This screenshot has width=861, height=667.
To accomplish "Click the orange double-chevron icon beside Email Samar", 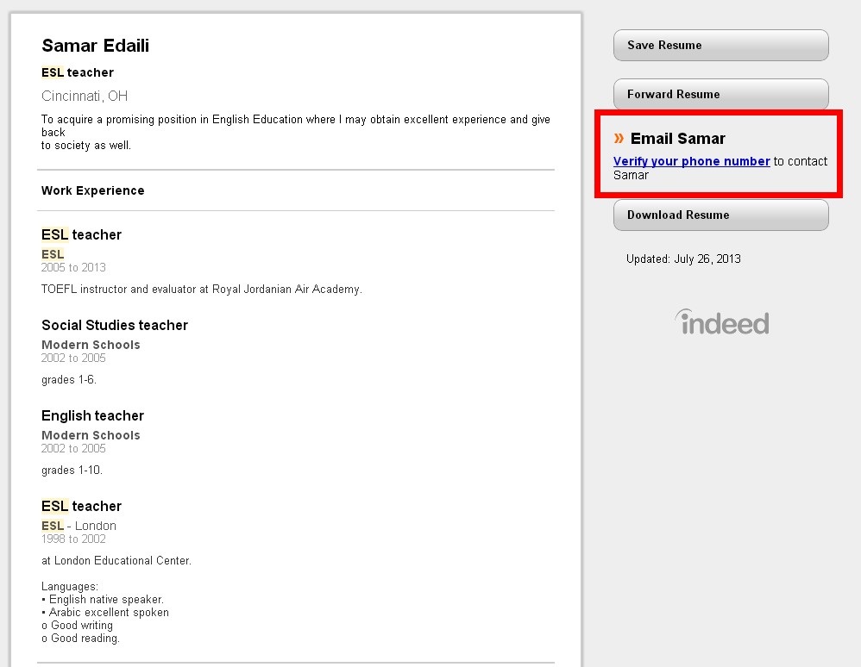I will [x=619, y=138].
